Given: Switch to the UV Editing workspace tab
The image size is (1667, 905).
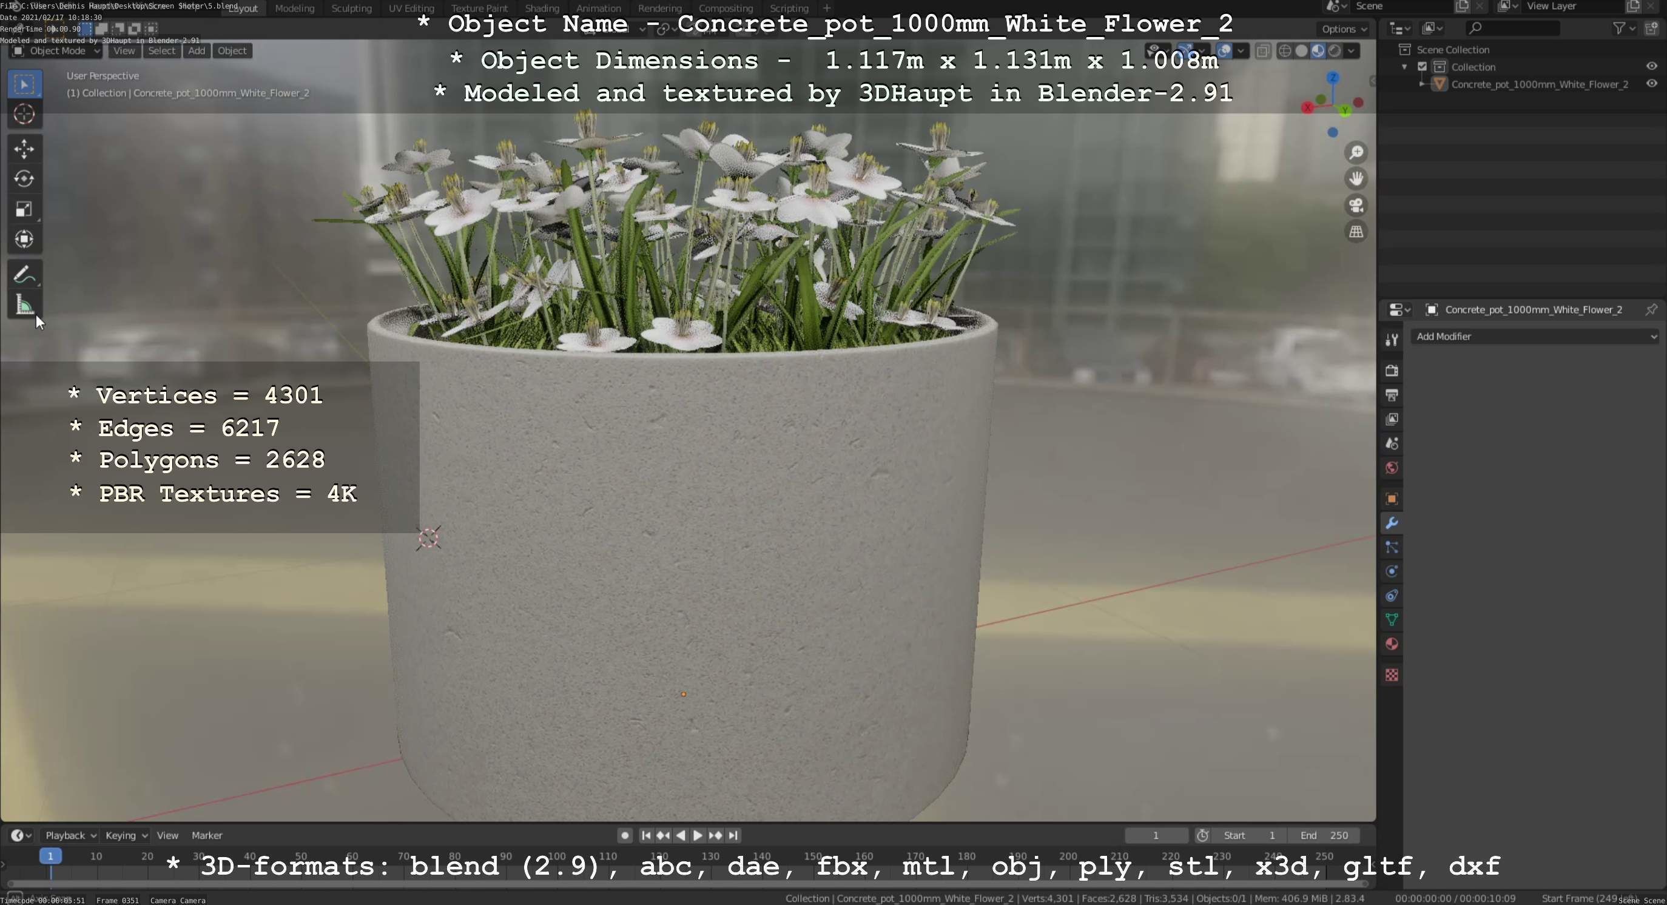Looking at the screenshot, I should click(x=411, y=8).
